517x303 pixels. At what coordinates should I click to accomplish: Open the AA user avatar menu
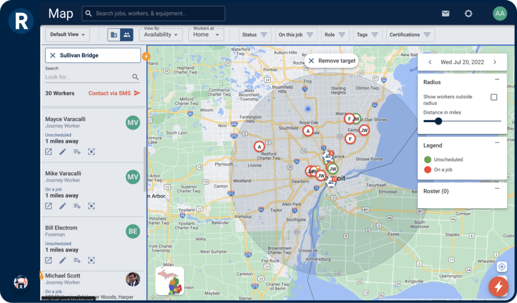coord(499,14)
